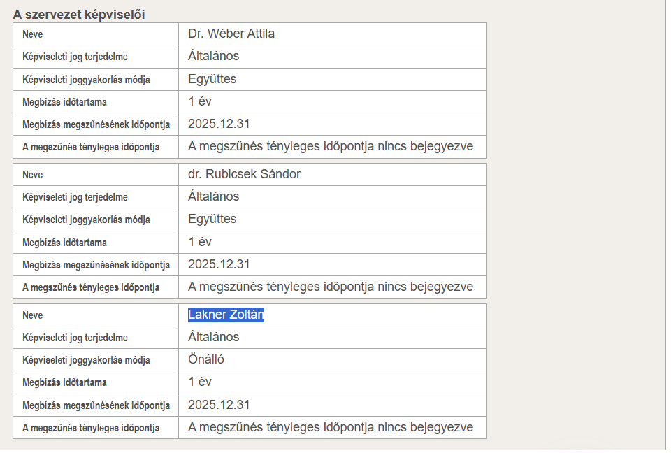Click the name dr. Rubicsek Sándor
The height and width of the screenshot is (453, 671).
click(x=244, y=174)
